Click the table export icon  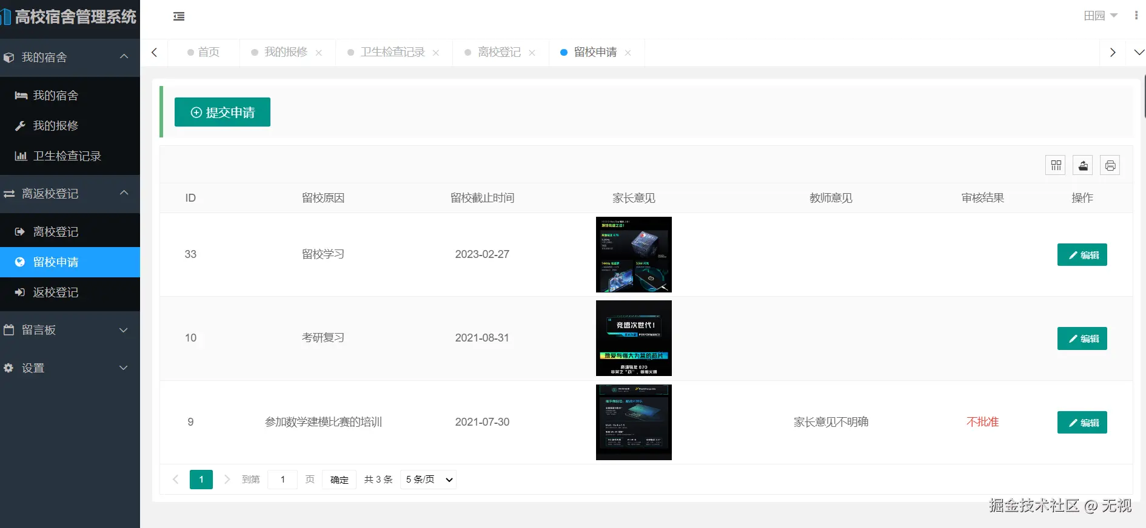tap(1083, 165)
